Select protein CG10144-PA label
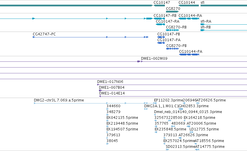Image resolution: width=247 pixels, height=151 pixels. coord(191,51)
